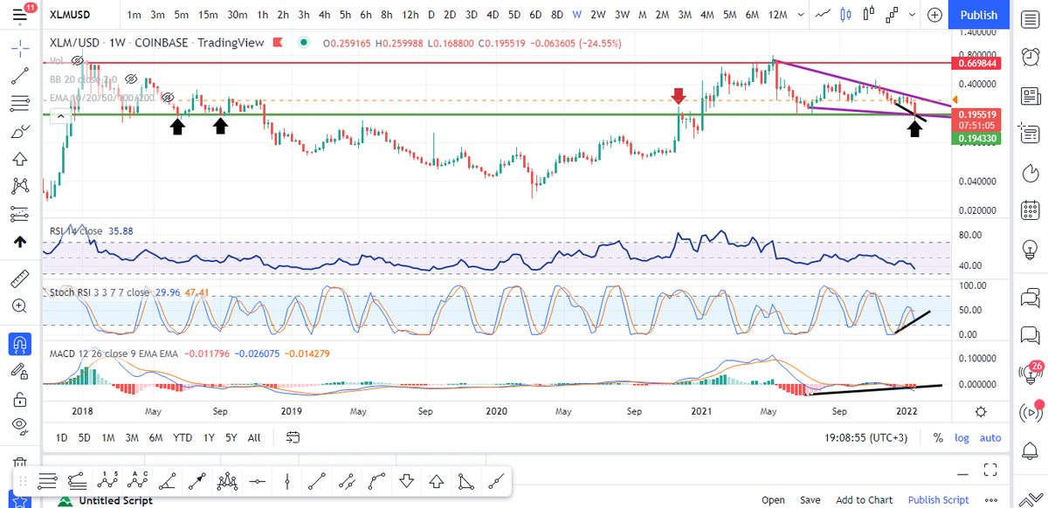
Task: Select the Zoom In magnifier tool
Action: click(x=19, y=306)
